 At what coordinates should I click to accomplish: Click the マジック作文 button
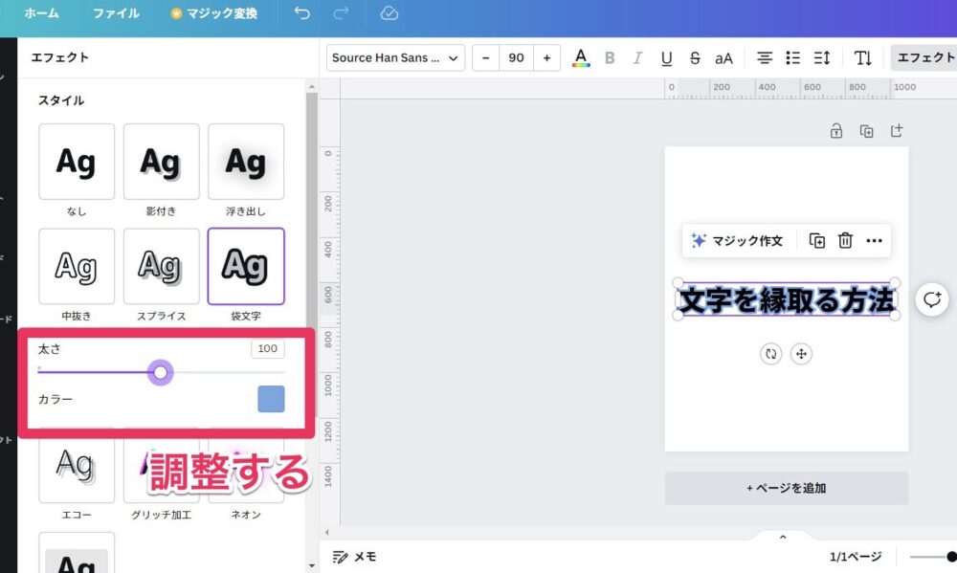[737, 241]
